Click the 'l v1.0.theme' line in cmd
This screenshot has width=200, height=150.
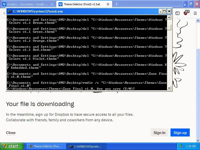pyautogui.click(x=20, y=77)
